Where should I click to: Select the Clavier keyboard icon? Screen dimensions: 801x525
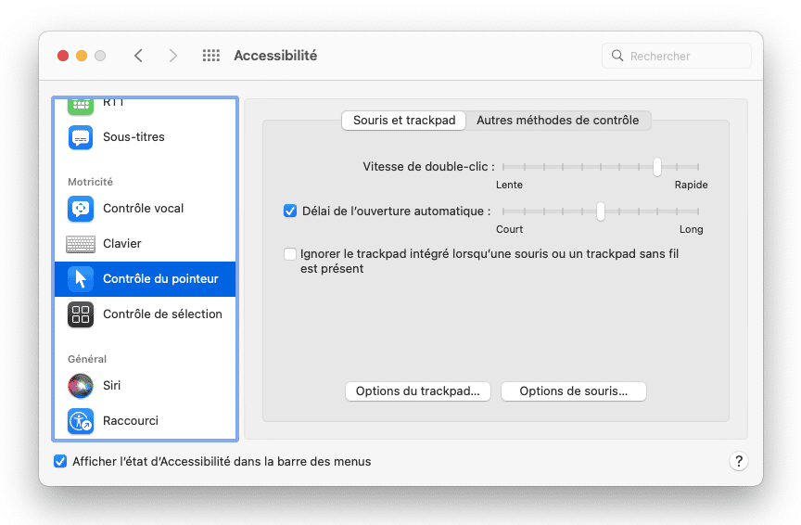pyautogui.click(x=81, y=244)
